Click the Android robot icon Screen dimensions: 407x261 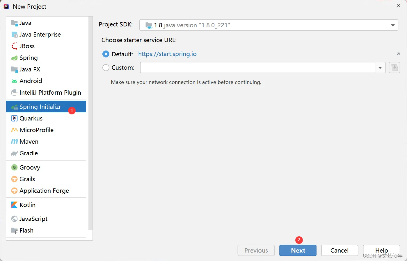(x=14, y=81)
